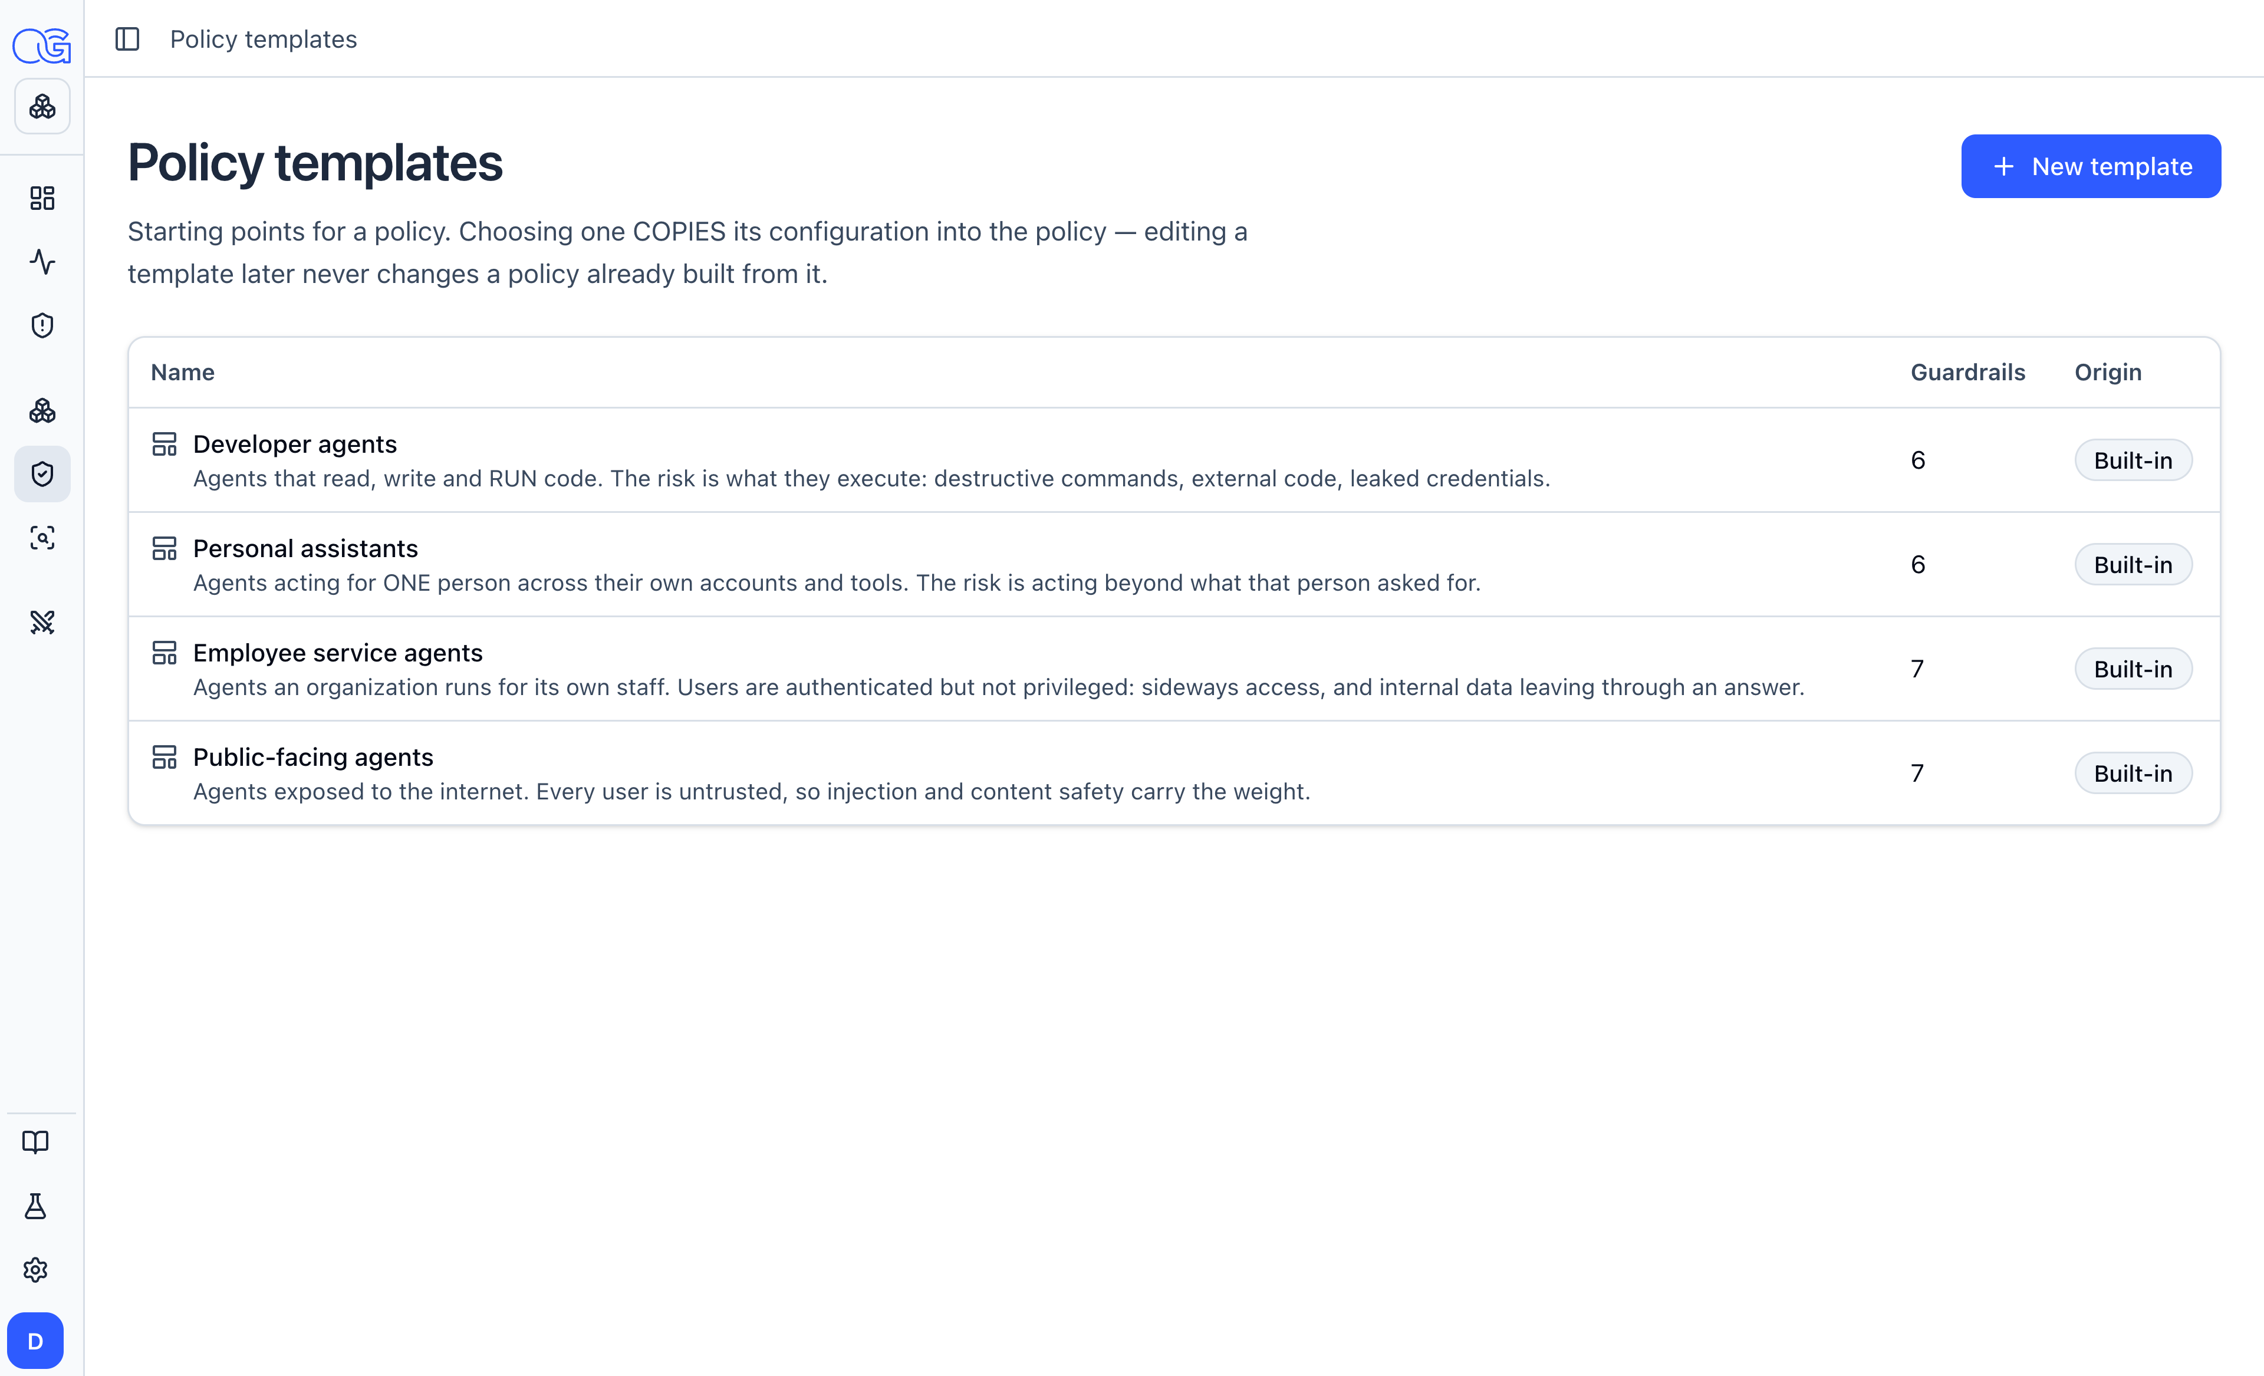Click the Built-in badge for Developer agents
The height and width of the screenshot is (1376, 2264).
(2133, 460)
